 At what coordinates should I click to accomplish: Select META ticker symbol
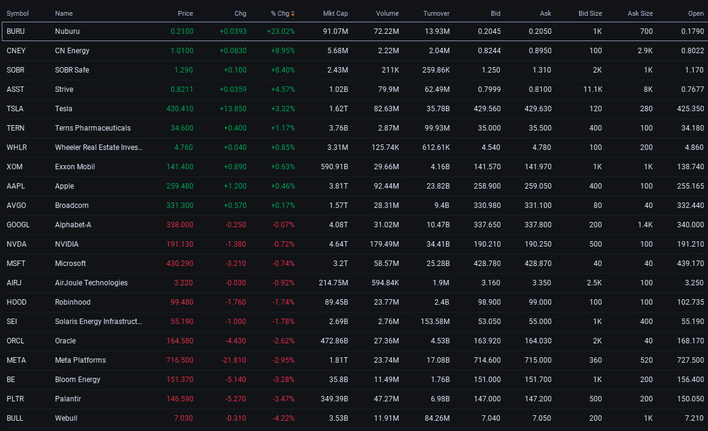point(16,361)
